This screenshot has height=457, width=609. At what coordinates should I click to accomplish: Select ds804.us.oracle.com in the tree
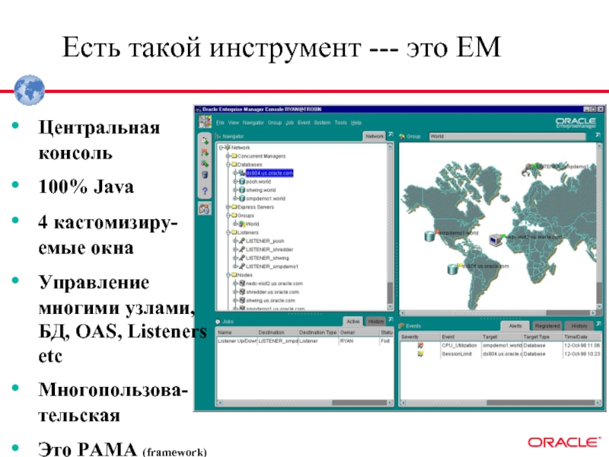(x=269, y=173)
